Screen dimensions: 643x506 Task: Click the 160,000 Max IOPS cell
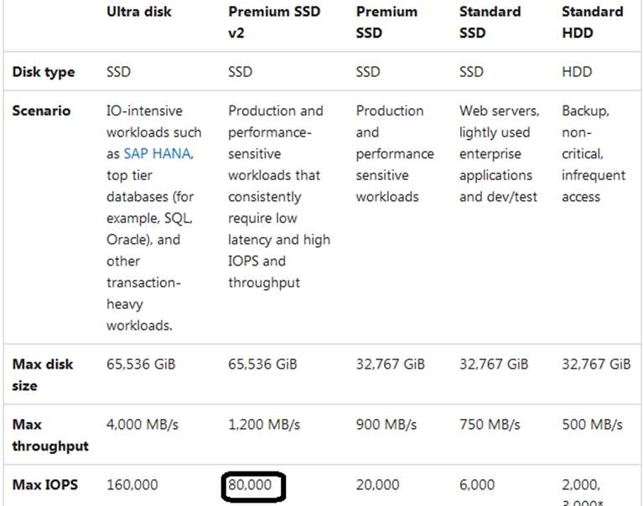click(132, 485)
